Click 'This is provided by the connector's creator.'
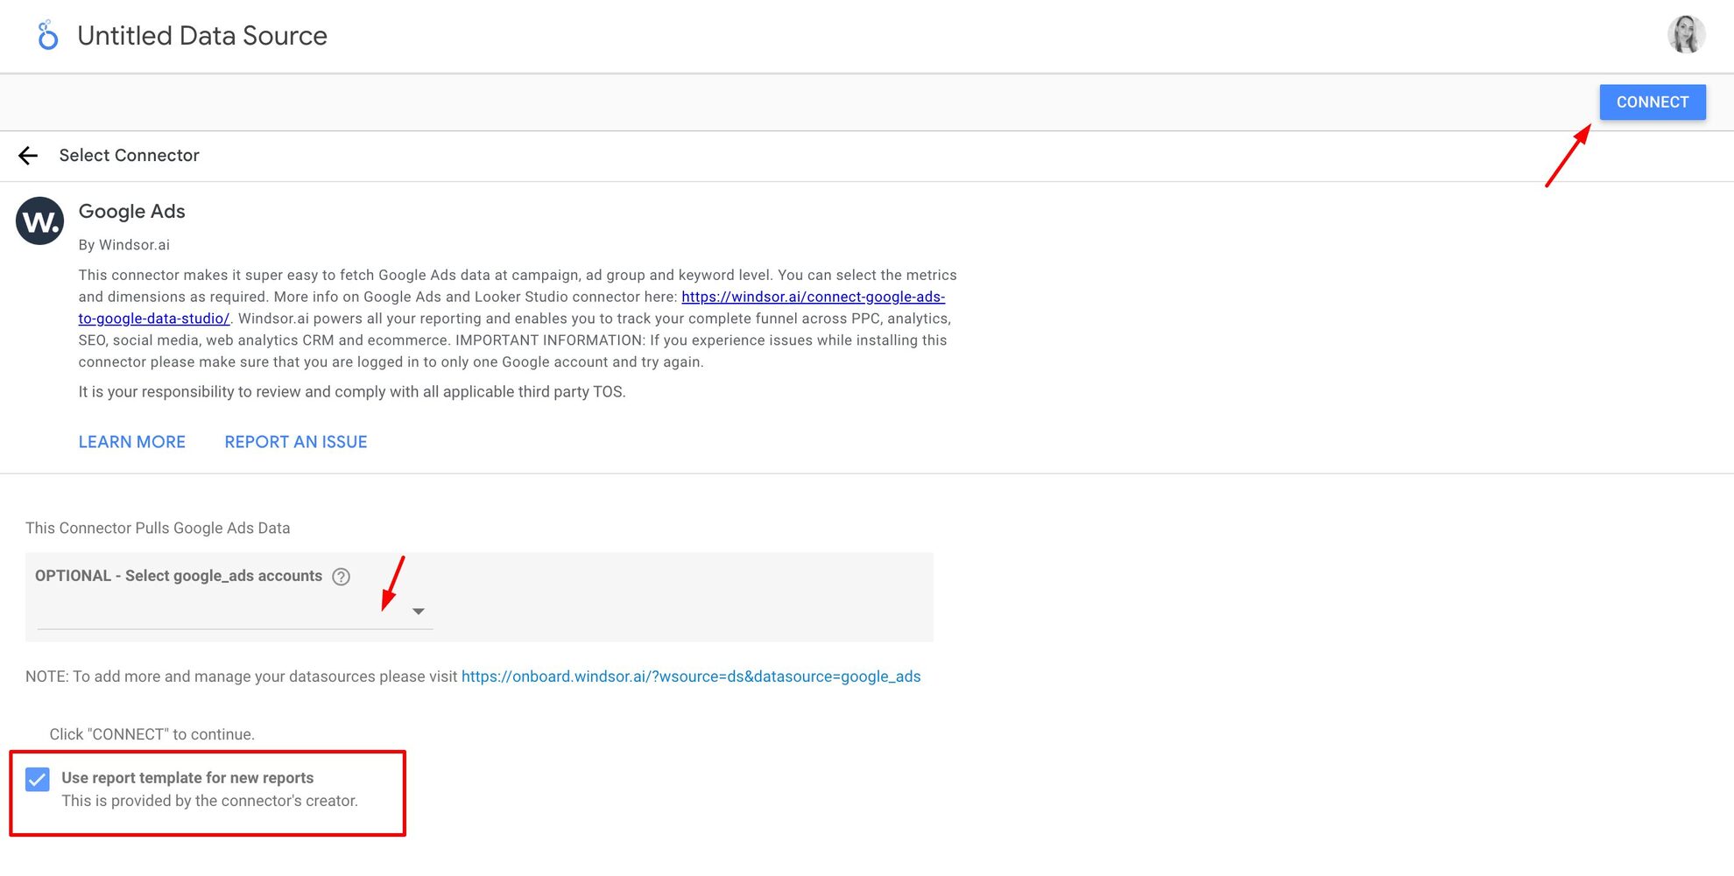Image resolution: width=1734 pixels, height=876 pixels. pyautogui.click(x=210, y=801)
